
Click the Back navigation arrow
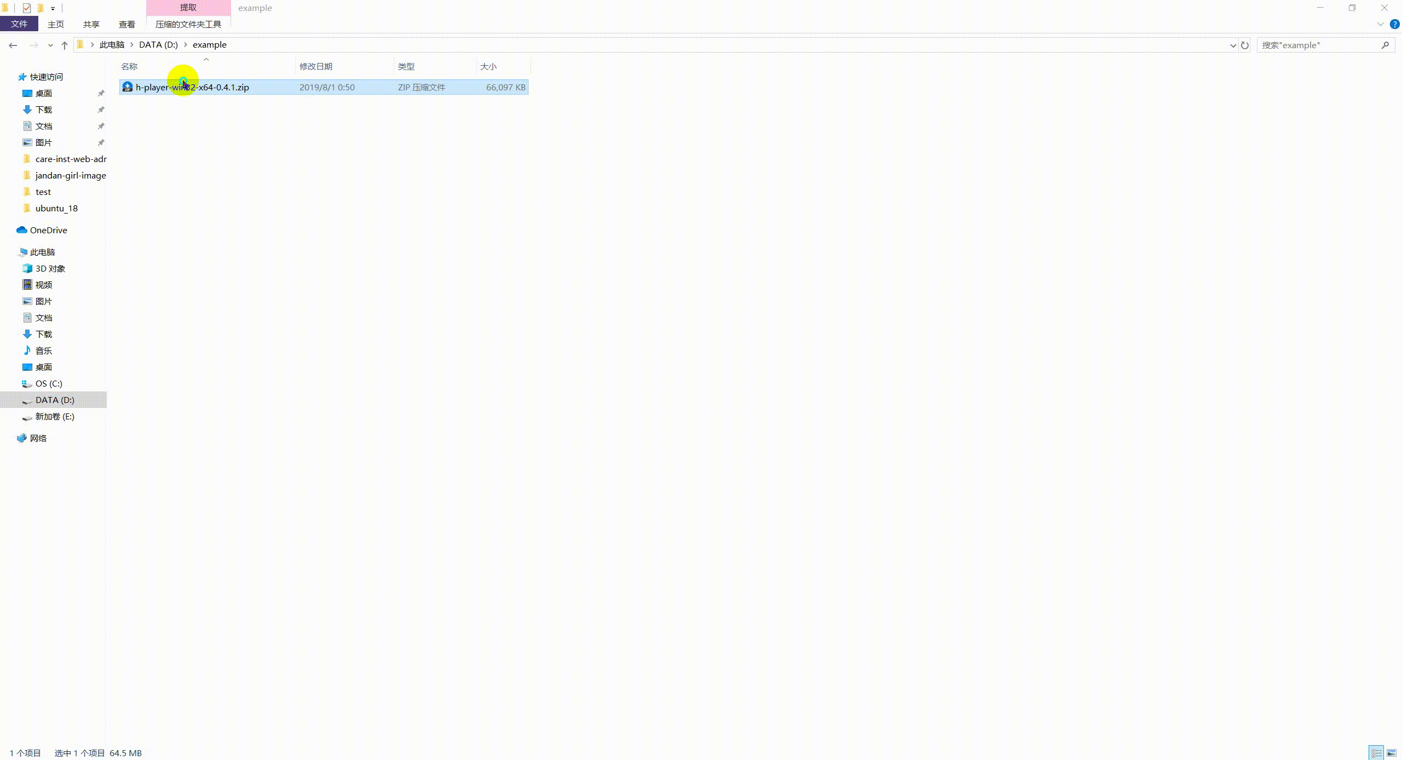pos(13,45)
